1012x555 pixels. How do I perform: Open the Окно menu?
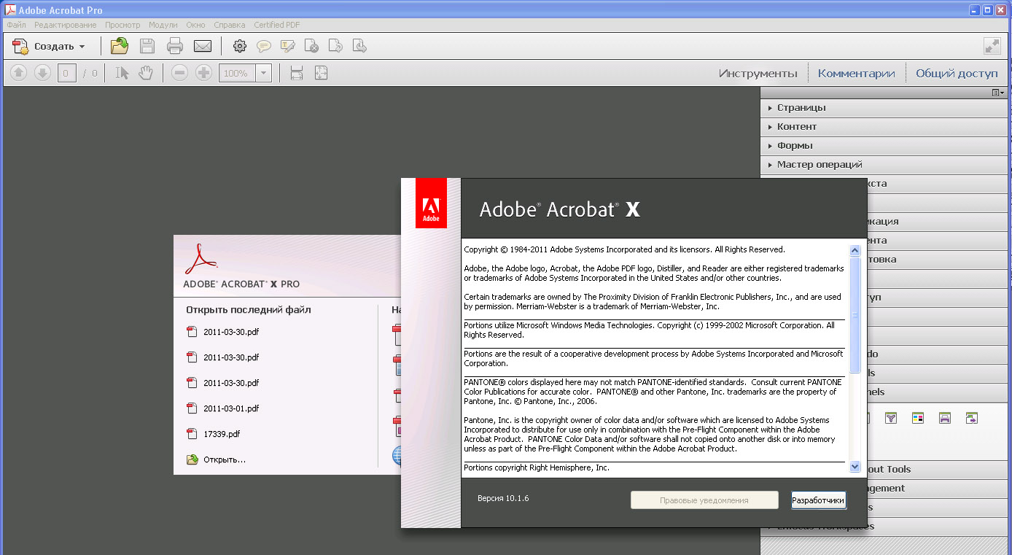[195, 25]
